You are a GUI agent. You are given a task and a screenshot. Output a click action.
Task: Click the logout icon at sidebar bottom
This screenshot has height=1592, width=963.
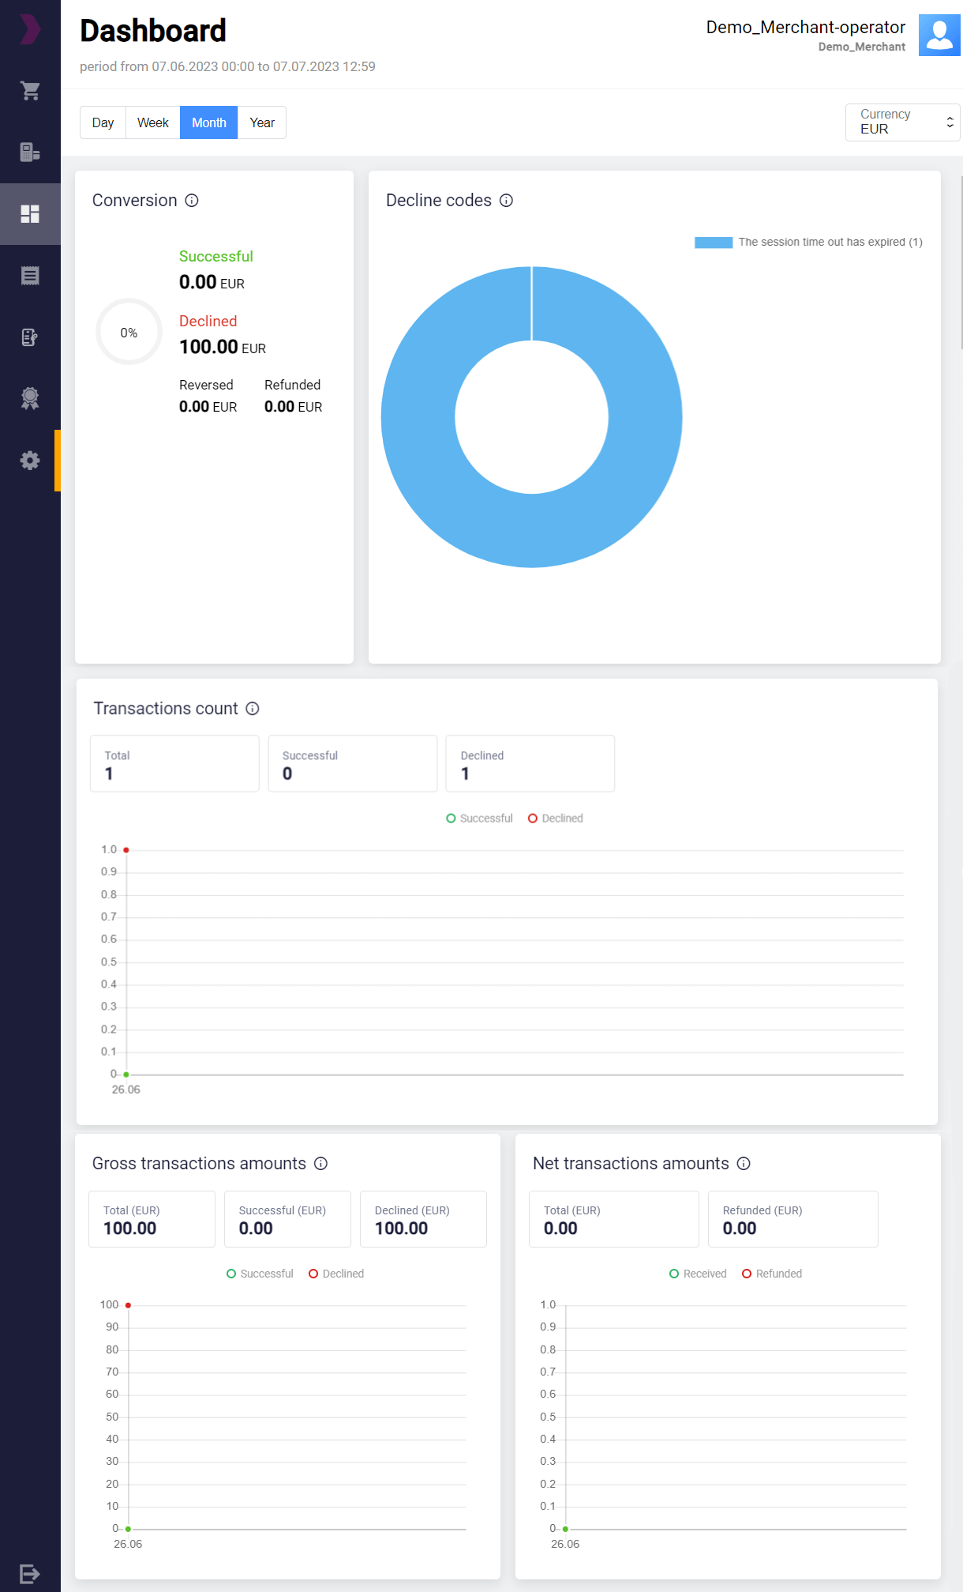pyautogui.click(x=30, y=1573)
